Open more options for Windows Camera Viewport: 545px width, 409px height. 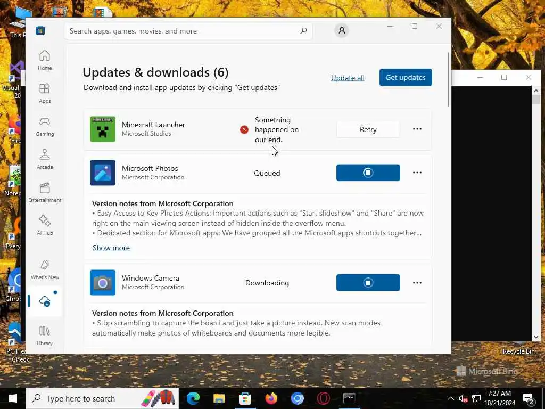click(x=417, y=283)
